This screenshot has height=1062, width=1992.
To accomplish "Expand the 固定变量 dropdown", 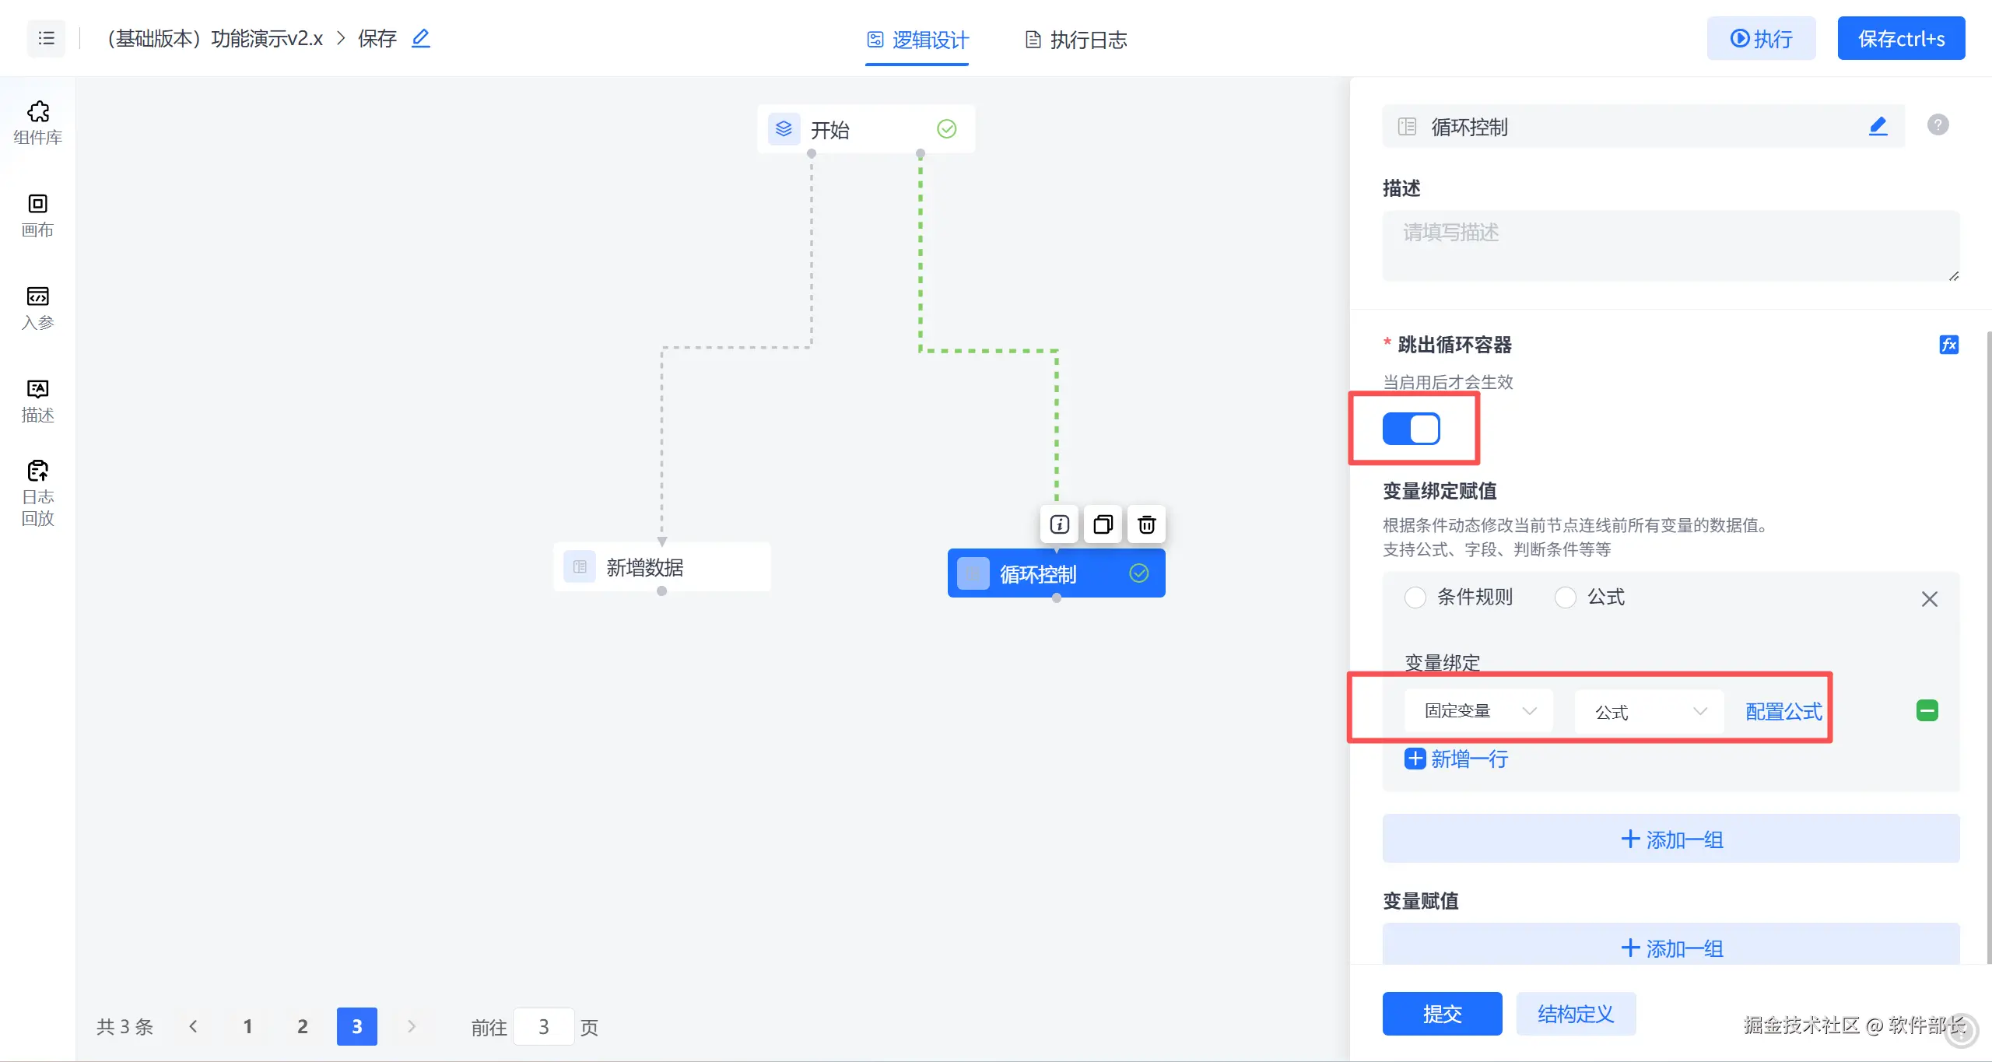I will coord(1478,711).
